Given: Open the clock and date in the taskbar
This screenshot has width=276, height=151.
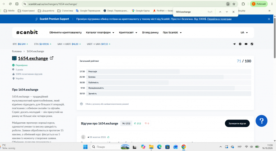Looking at the screenshot, I should pos(267,147).
